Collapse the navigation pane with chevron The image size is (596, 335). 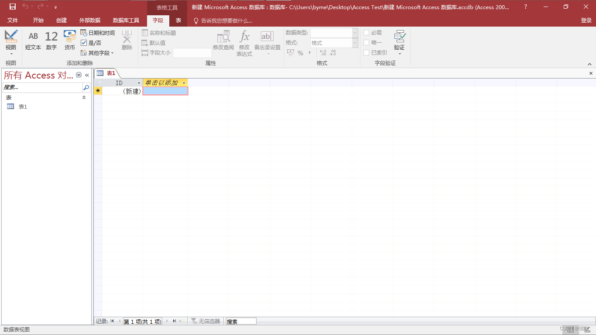(x=87, y=75)
